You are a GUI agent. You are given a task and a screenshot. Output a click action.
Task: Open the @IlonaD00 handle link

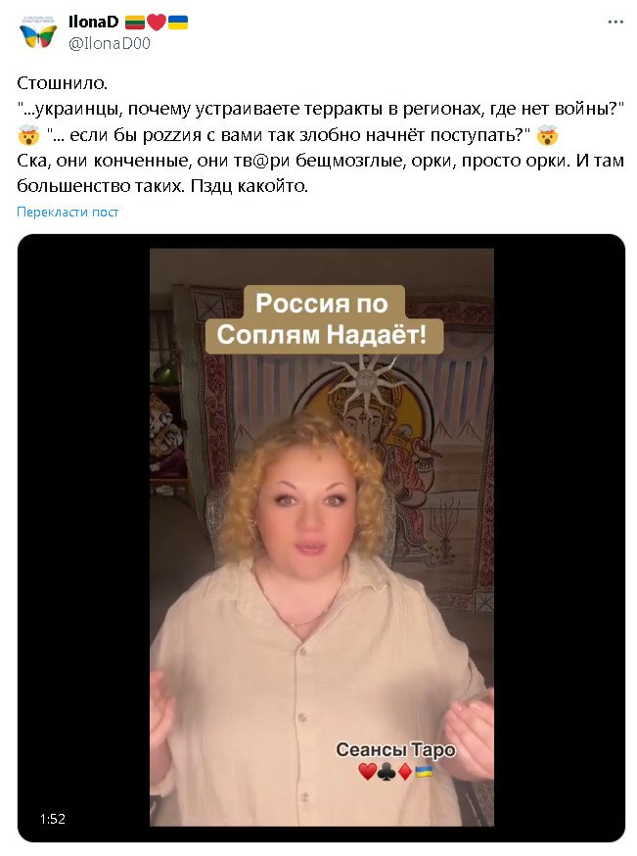109,44
